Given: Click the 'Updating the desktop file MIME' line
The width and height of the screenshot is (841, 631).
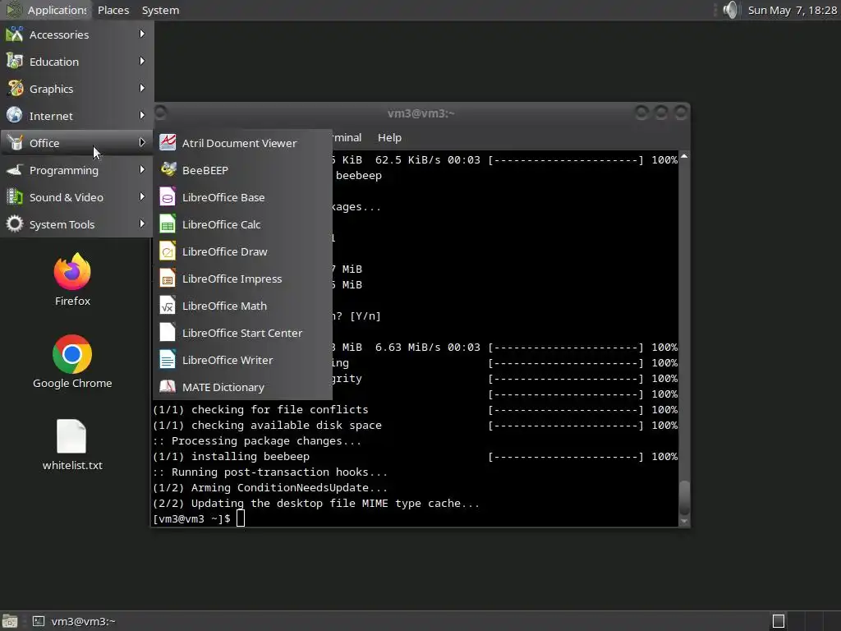Looking at the screenshot, I should pyautogui.click(x=316, y=504).
